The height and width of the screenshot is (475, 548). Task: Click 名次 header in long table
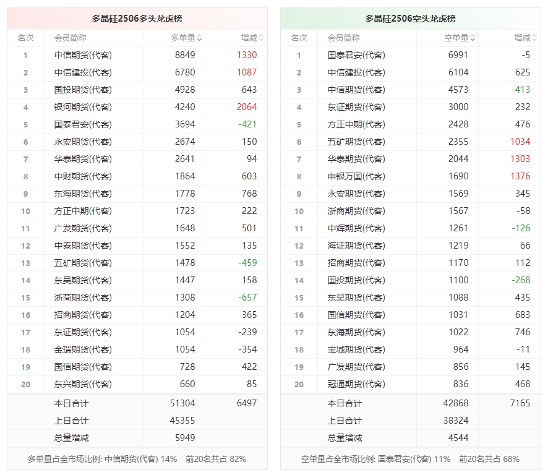[25, 38]
